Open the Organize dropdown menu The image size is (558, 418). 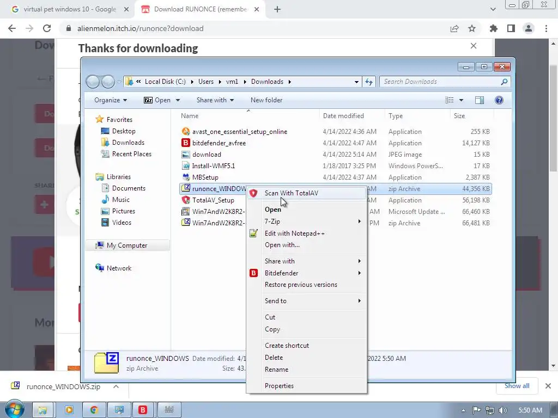click(110, 100)
